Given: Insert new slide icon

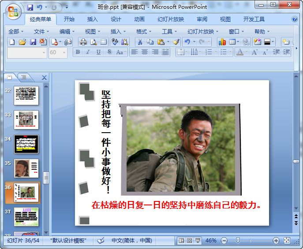Looking at the screenshot, I should point(285,42).
